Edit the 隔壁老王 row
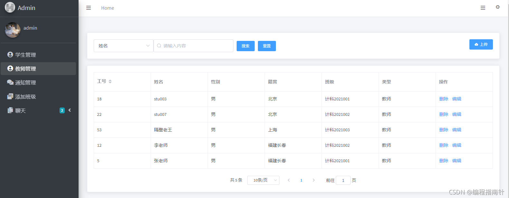 [457, 130]
